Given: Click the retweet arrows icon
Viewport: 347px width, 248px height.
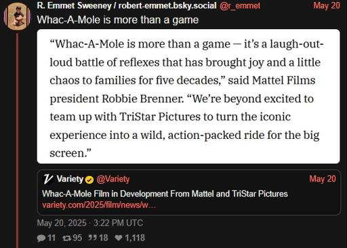Looking at the screenshot, I should [67, 238].
